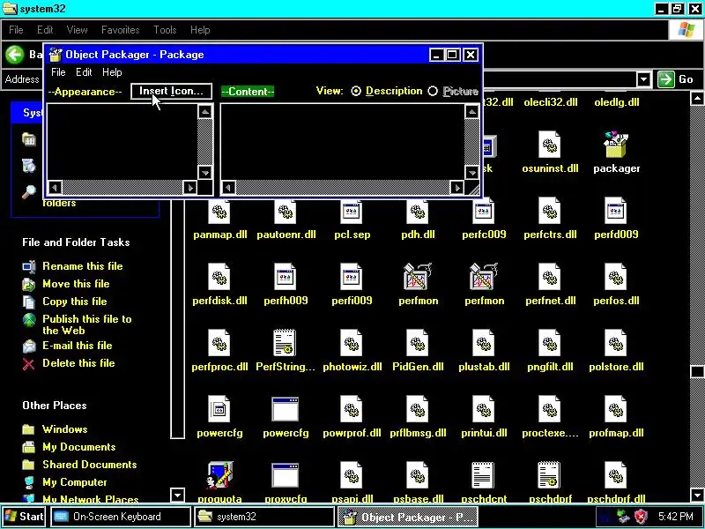Select the pautoenr.dll file icon
Image resolution: width=705 pixels, height=529 pixels.
click(286, 211)
